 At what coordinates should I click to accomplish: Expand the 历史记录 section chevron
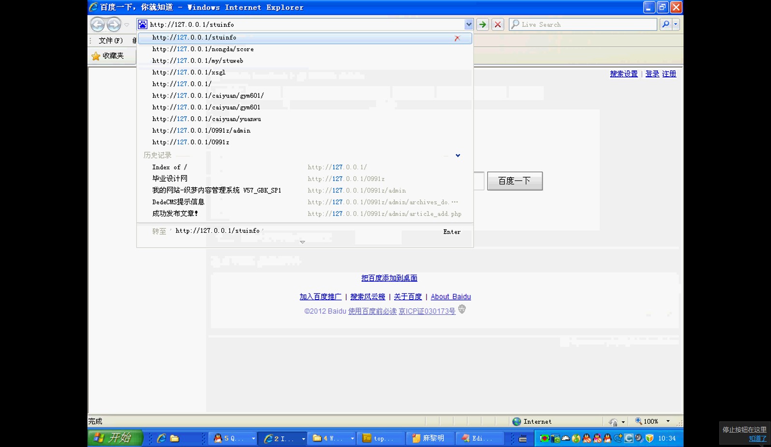coord(458,155)
